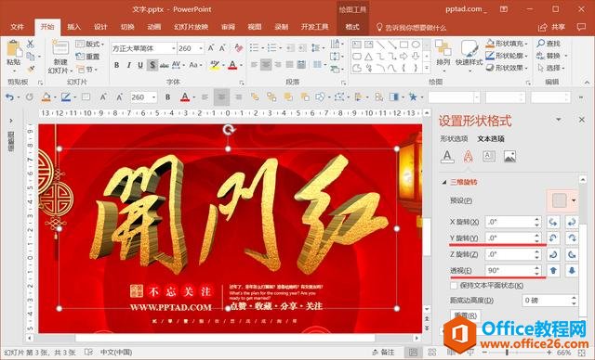
Task: Expand the 3D rotation presets dropdown
Action: click(x=574, y=200)
